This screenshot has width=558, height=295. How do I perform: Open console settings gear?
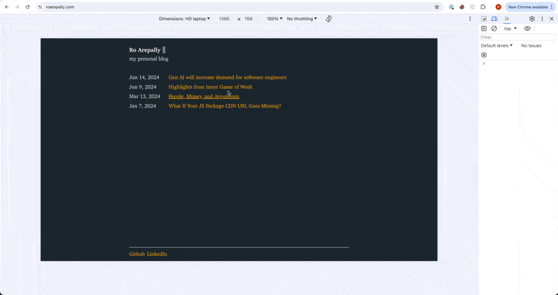pyautogui.click(x=483, y=55)
